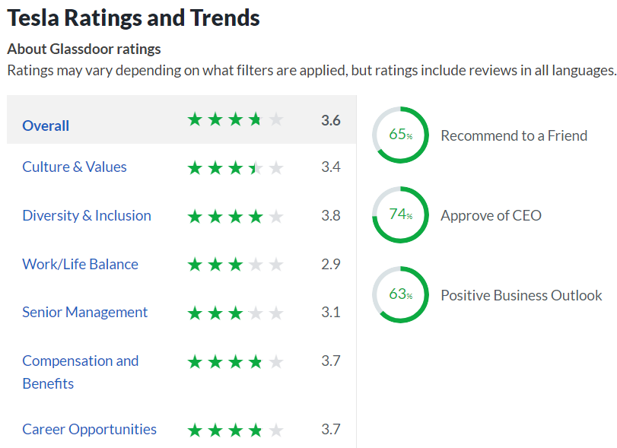This screenshot has height=448, width=617.
Task: Click the Approve of CEO label
Action: [x=491, y=215]
